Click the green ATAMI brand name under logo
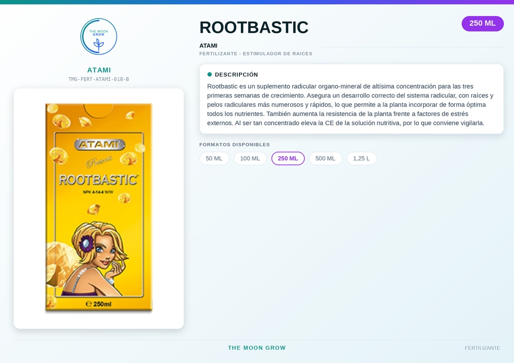The width and height of the screenshot is (514, 363). [x=99, y=70]
